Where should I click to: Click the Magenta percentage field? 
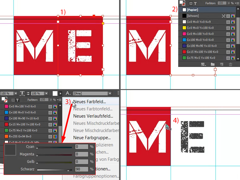coord(82,154)
